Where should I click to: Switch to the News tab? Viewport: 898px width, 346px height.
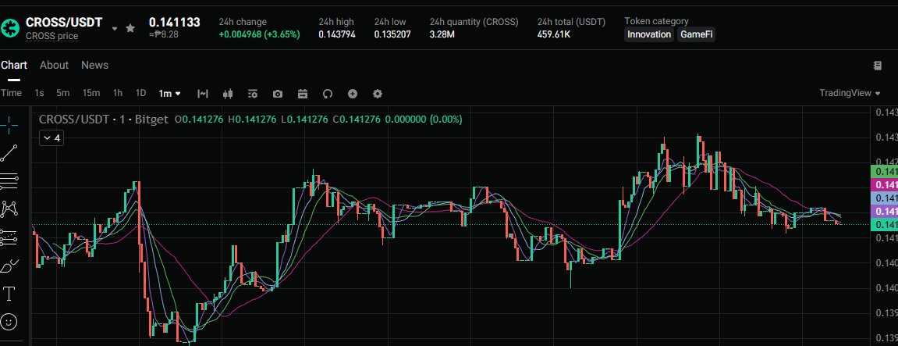[94, 65]
